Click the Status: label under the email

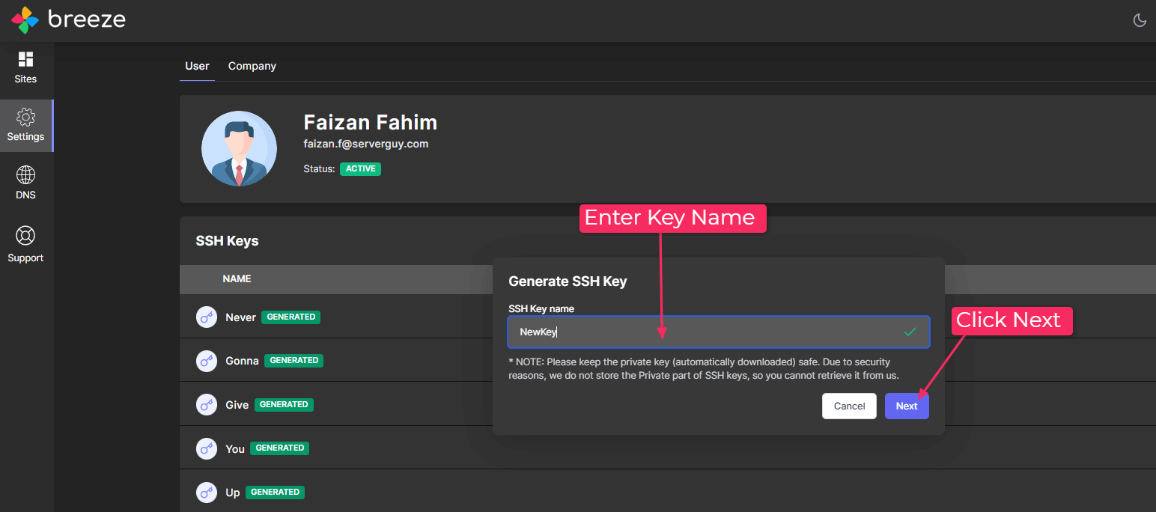(x=319, y=169)
